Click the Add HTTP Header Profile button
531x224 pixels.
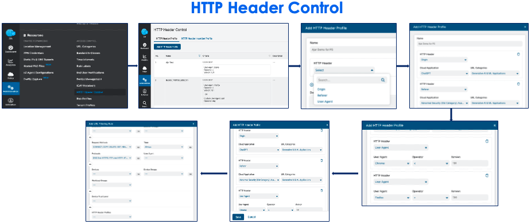(167, 47)
